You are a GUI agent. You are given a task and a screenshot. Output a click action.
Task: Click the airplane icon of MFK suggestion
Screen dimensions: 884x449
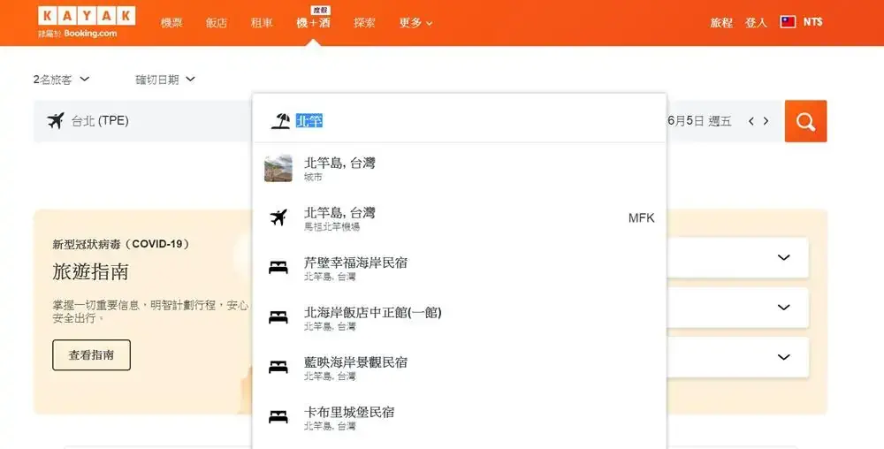point(278,217)
